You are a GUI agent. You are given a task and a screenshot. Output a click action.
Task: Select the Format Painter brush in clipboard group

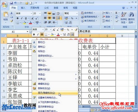pos(11,21)
